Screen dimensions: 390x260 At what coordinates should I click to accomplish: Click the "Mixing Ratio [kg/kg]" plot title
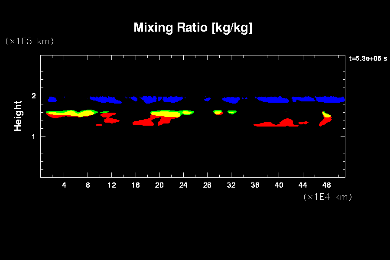pyautogui.click(x=193, y=28)
